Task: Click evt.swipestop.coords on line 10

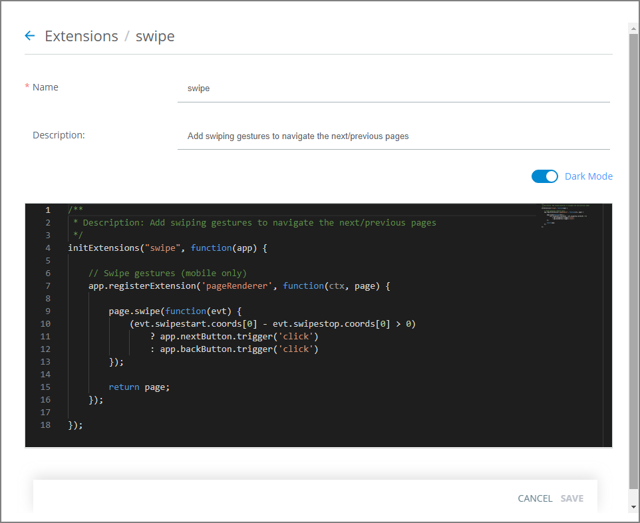Action: coord(324,324)
